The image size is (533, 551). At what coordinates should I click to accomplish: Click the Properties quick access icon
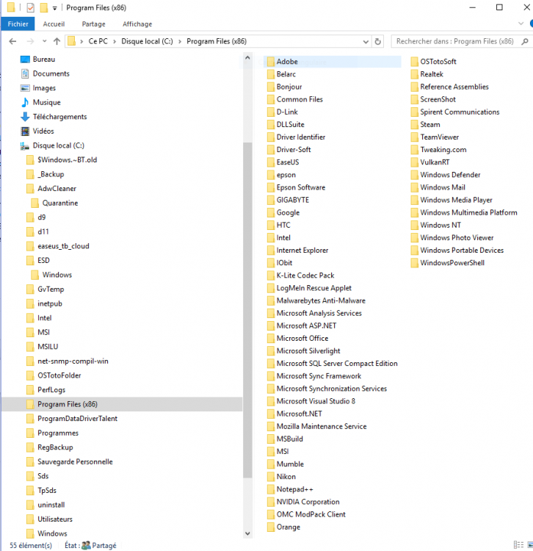[31, 7]
